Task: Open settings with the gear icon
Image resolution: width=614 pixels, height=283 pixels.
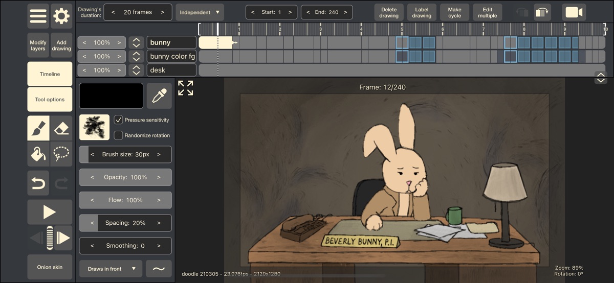Action: (61, 16)
